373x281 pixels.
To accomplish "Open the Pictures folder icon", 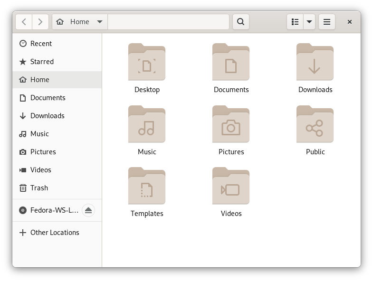I will pyautogui.click(x=231, y=125).
